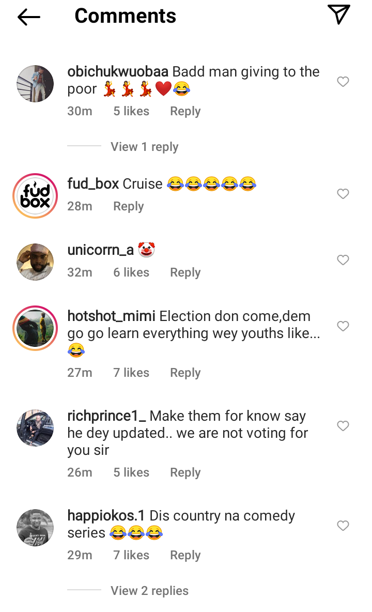
Task: Tap unicorrn_a's profile photo
Action: point(35,262)
